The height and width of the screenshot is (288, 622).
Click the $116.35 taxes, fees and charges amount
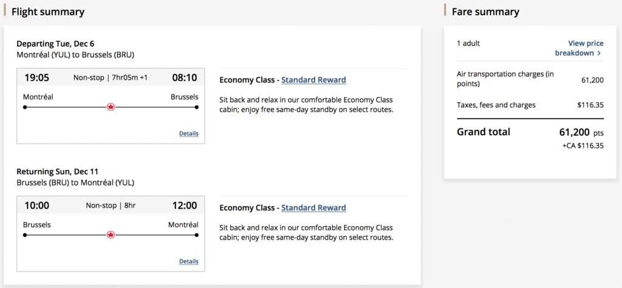pyautogui.click(x=590, y=105)
